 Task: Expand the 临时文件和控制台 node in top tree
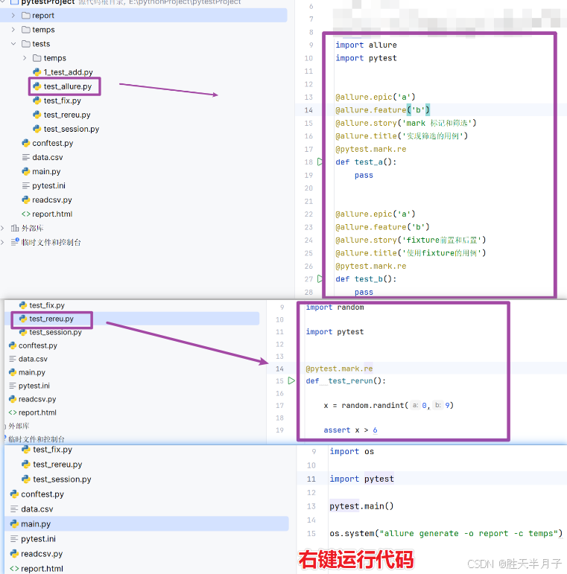click(2, 242)
